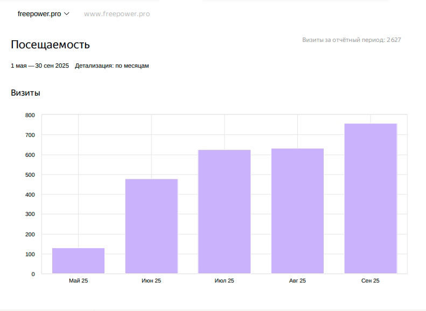The image size is (426, 311).
Task: Click the 400 y-axis value label
Action: pyautogui.click(x=30, y=194)
